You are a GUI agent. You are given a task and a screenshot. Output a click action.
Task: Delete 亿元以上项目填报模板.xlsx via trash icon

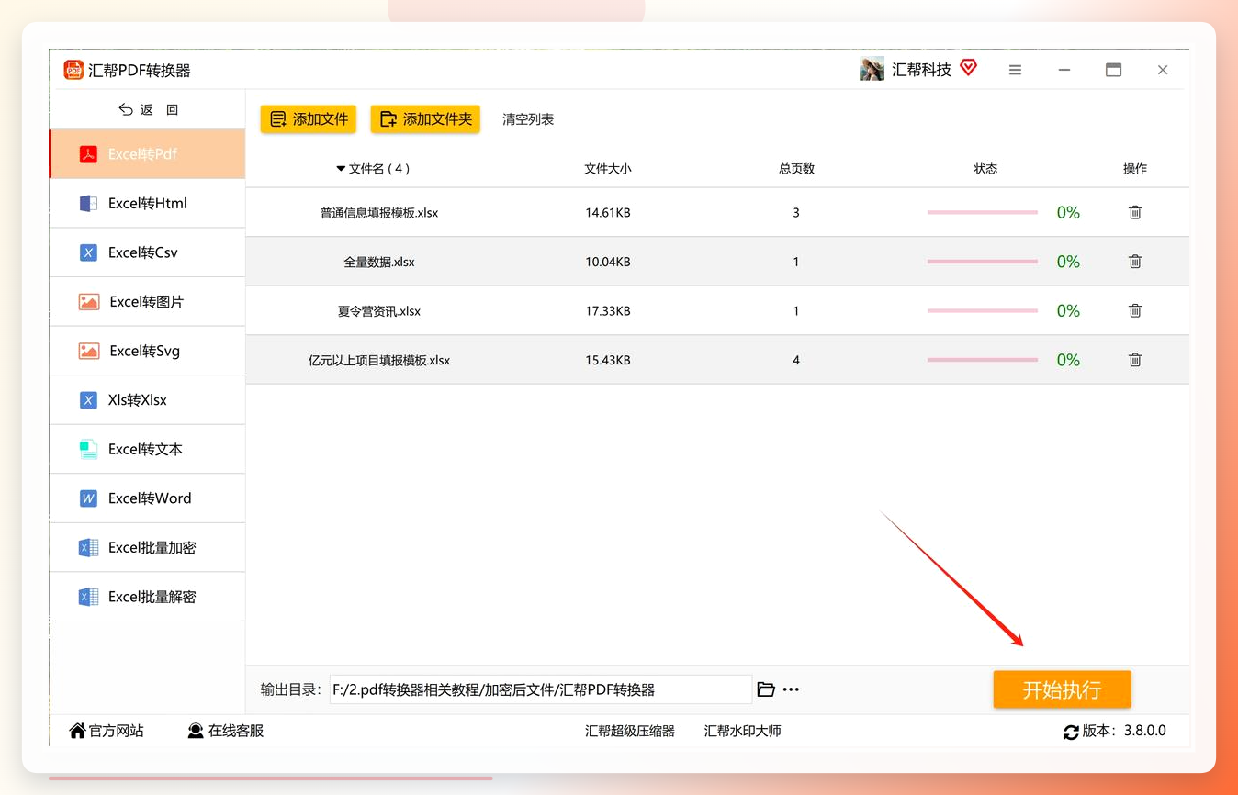pyautogui.click(x=1135, y=360)
